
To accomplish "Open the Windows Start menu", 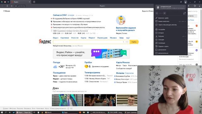I will [x=2, y=112].
